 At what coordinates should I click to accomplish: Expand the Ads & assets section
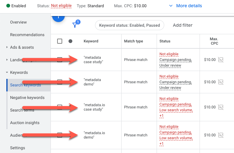(x=7, y=47)
